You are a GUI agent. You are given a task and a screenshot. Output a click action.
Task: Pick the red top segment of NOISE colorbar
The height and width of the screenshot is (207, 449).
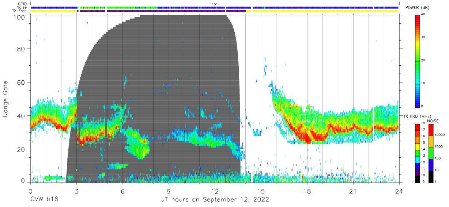430,130
